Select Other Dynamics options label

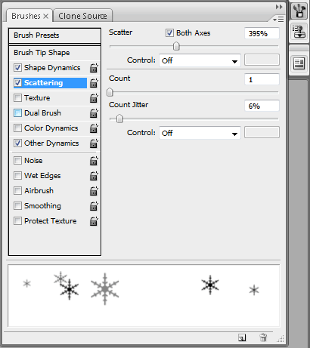point(51,143)
